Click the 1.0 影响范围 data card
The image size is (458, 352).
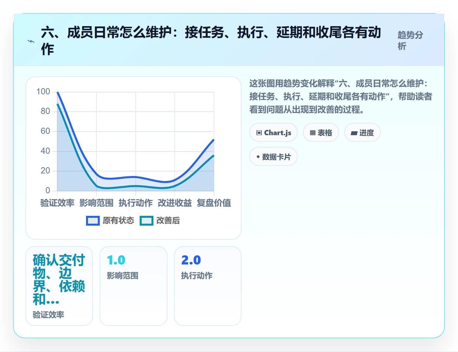[x=133, y=286]
